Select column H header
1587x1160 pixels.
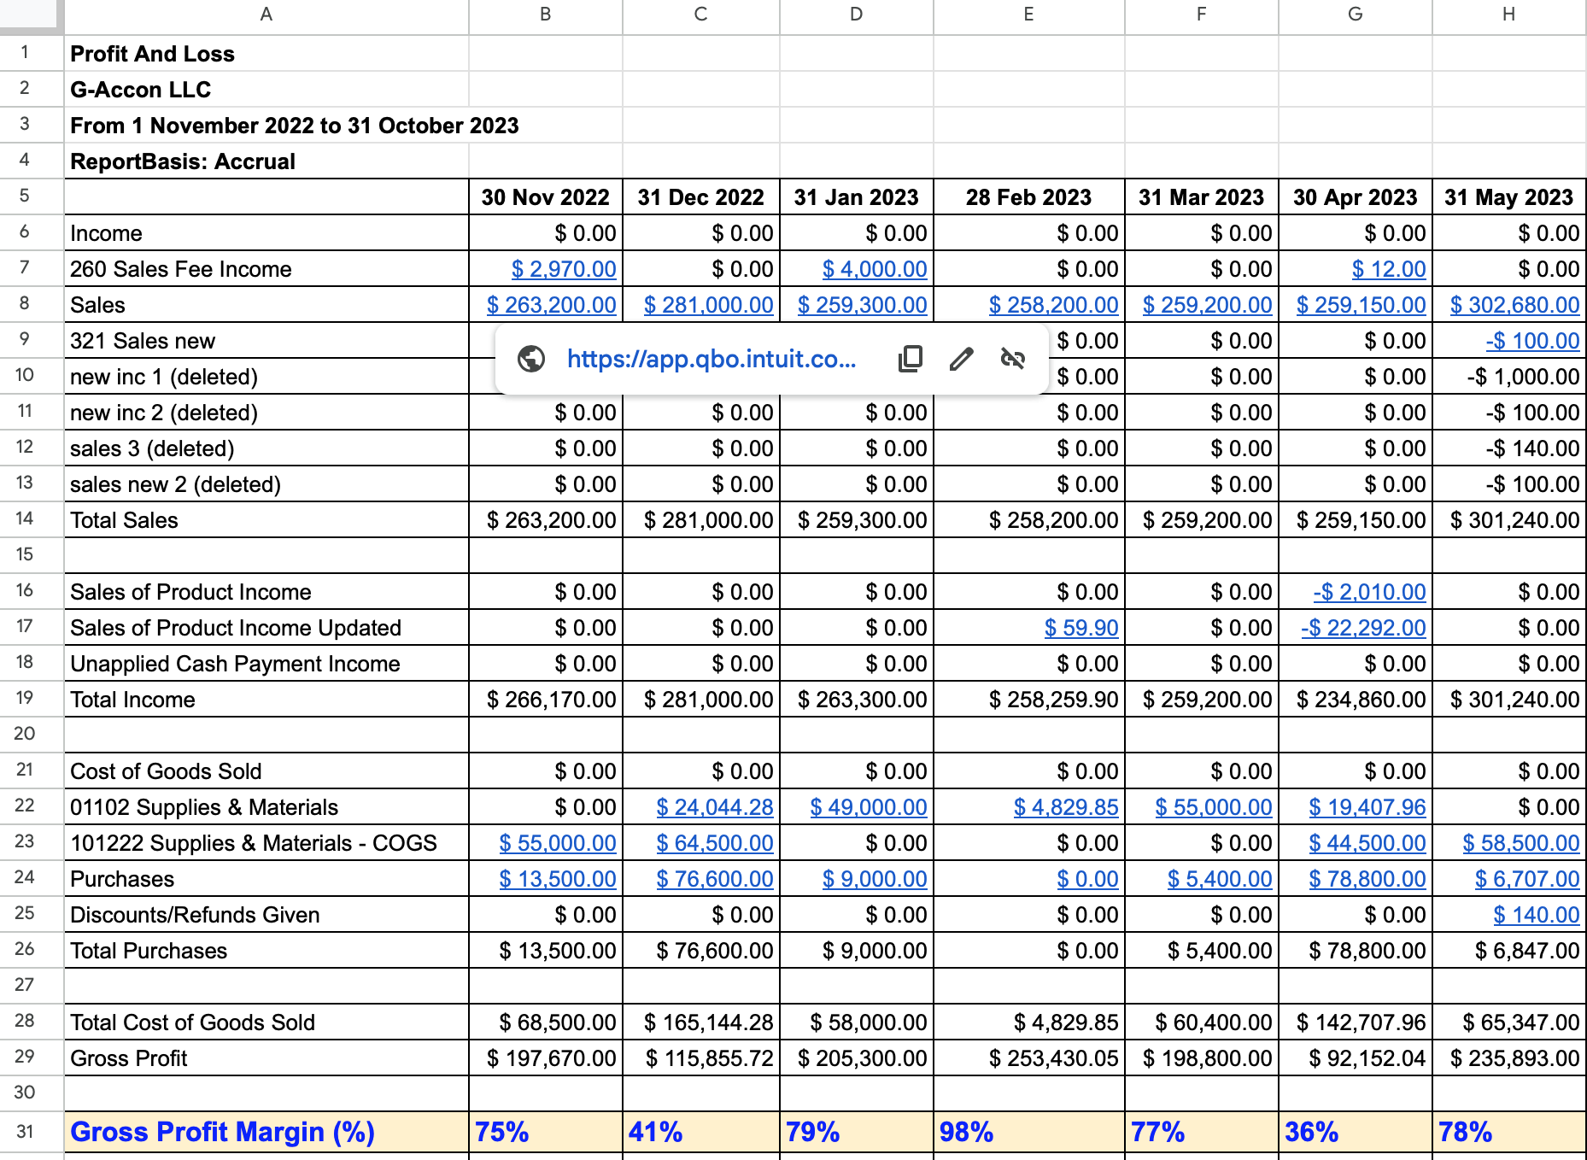point(1508,15)
